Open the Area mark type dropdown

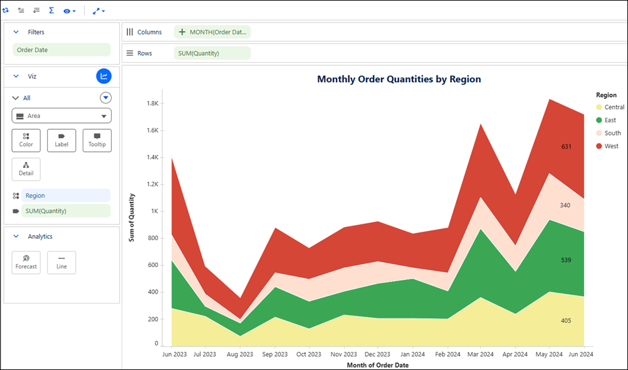click(x=61, y=116)
